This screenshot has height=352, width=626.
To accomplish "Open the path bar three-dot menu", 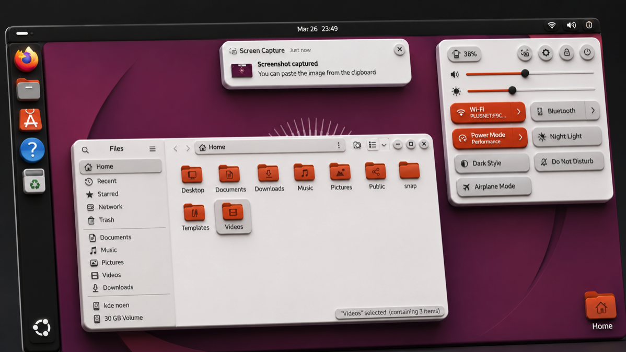I will (339, 145).
